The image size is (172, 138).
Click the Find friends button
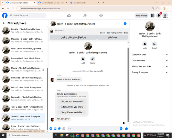click(141, 16)
